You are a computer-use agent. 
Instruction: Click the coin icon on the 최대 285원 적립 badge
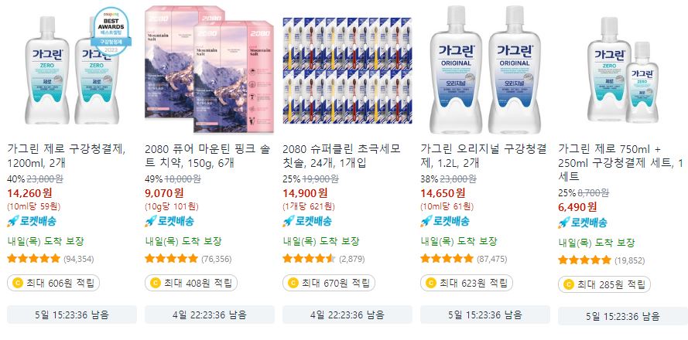(569, 285)
